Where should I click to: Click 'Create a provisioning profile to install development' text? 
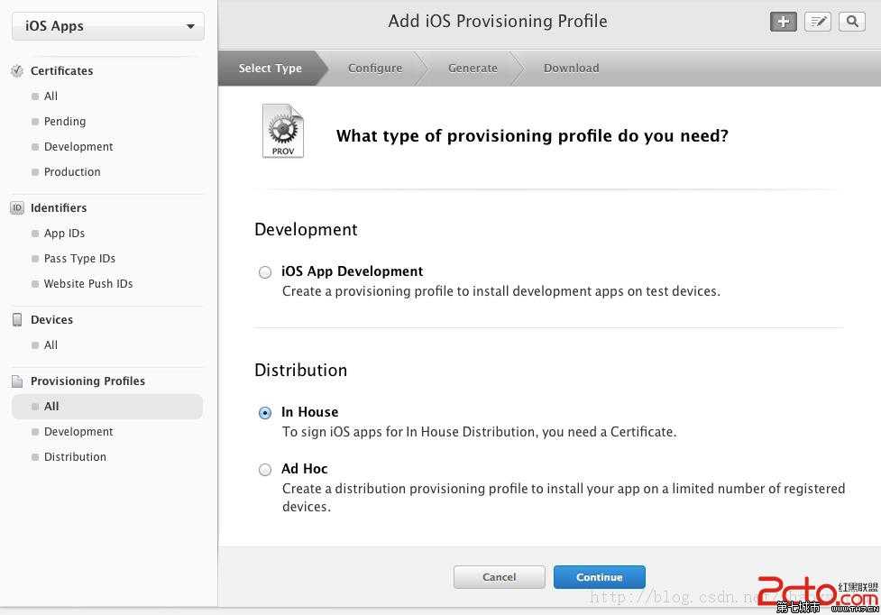click(501, 291)
